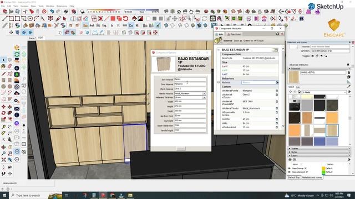Open the File menu
Image resolution: width=355 pixels, height=199 pixels.
click(3, 6)
